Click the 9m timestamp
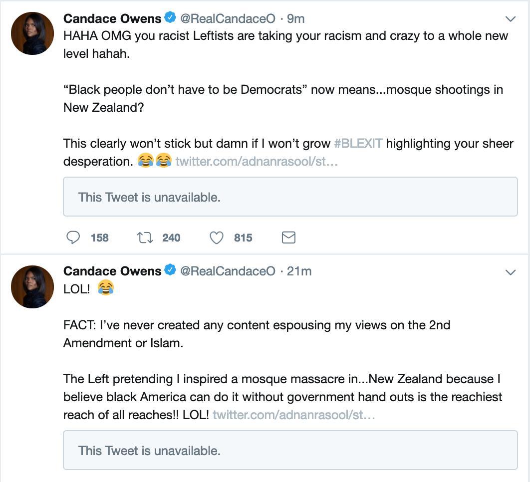 295,18
